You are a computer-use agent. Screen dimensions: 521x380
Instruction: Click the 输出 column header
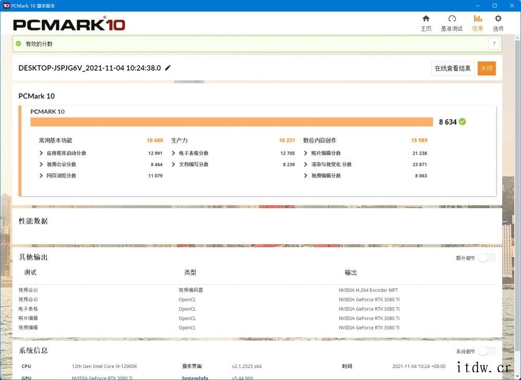351,272
